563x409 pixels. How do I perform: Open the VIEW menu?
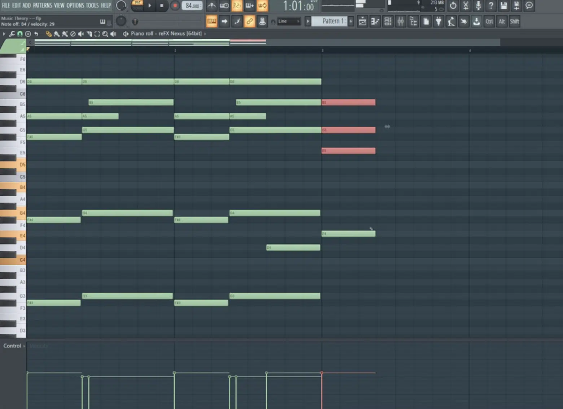click(59, 5)
